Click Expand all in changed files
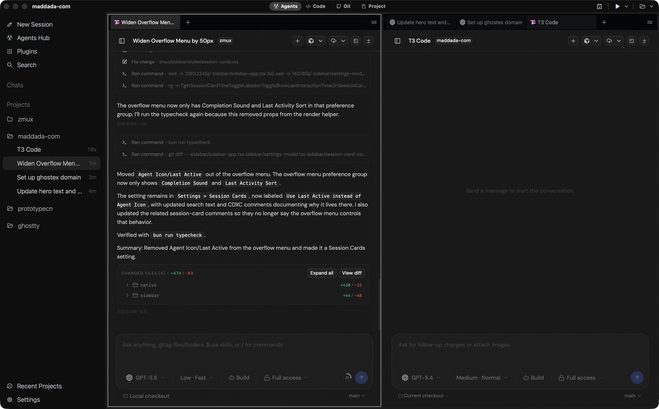Viewport: 659px width, 409px height. (322, 273)
